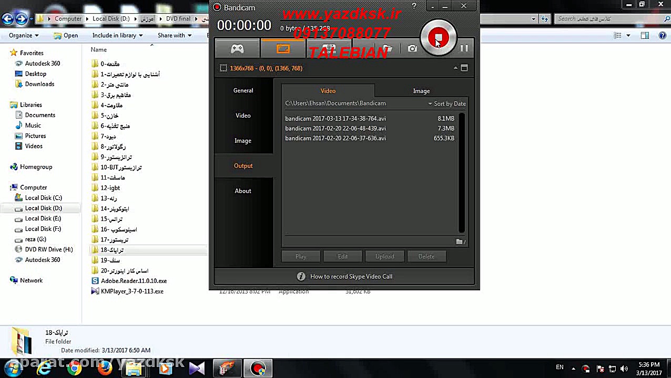Toggle the Explorer preview pane

(x=645, y=35)
